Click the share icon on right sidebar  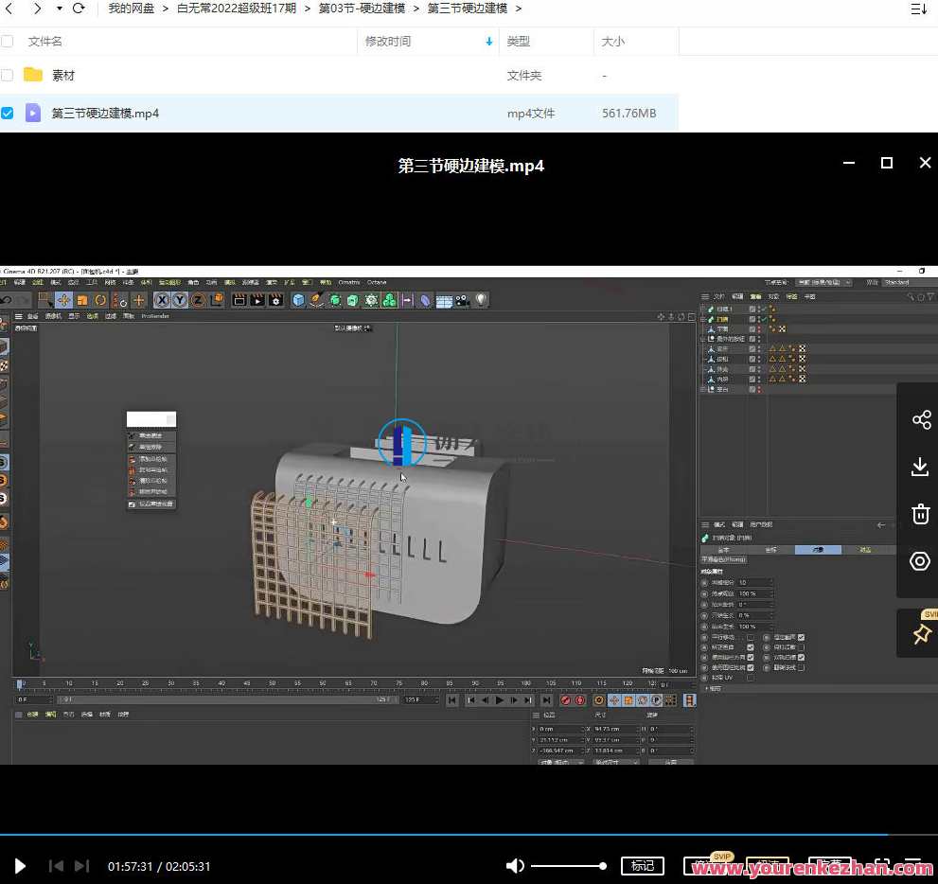(920, 420)
